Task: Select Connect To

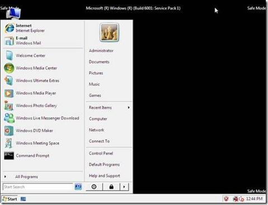Action: pyautogui.click(x=99, y=141)
